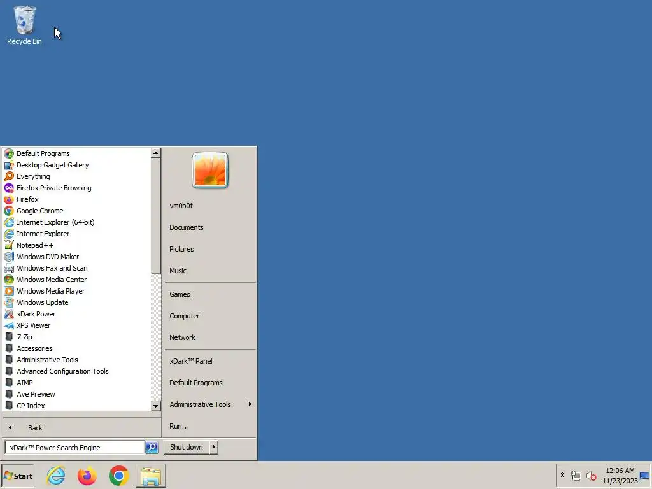
Task: Click the programs list scrollbar thumb
Action: pos(155,216)
